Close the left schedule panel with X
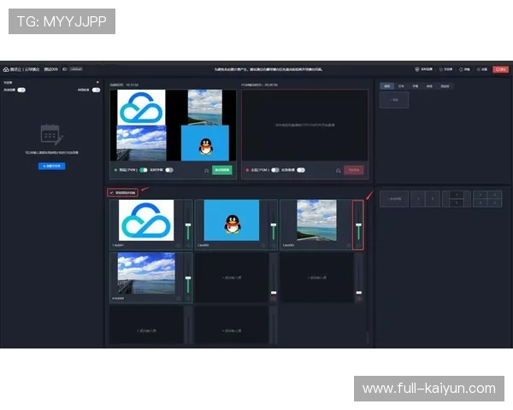513x410 pixels. coord(98,83)
